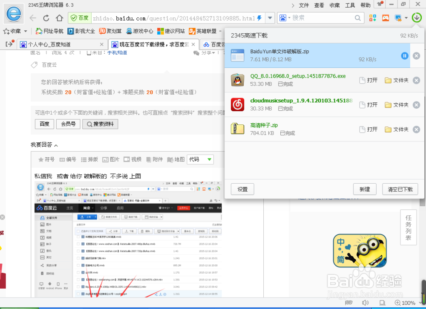426x309 pixels.
Task: Clear finished downloads with 清空已下载
Action: [x=400, y=189]
